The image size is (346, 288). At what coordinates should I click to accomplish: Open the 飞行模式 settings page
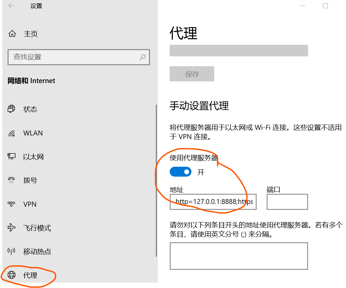37,228
